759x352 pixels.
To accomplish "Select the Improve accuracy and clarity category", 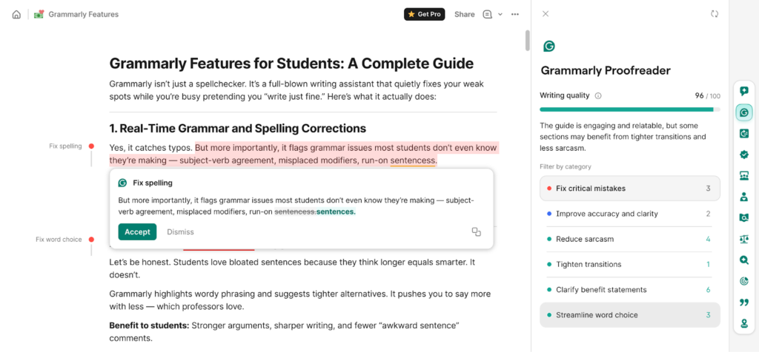I will [x=630, y=214].
